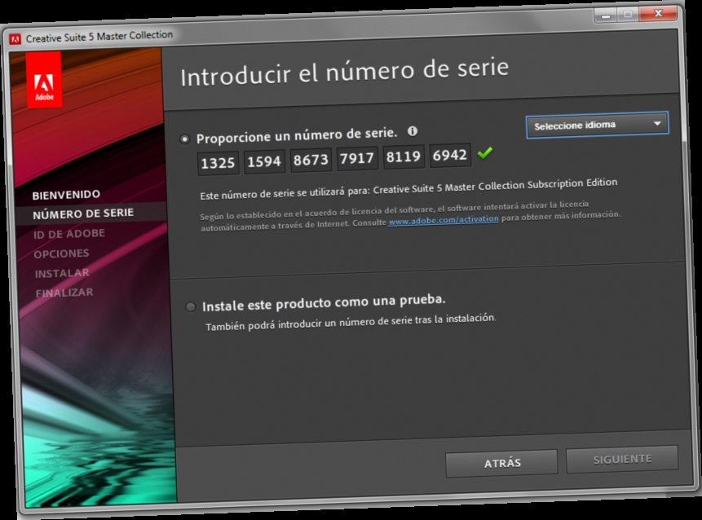
Task: Minimize the installer window
Action: [x=606, y=15]
